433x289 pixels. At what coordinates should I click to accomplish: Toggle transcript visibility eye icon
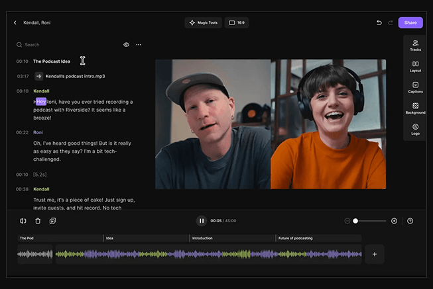tap(126, 45)
